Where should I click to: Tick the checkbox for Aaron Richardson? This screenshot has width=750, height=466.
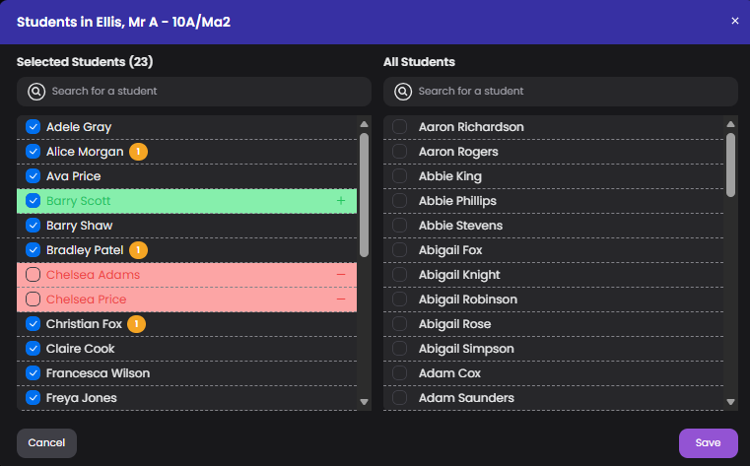(x=399, y=127)
